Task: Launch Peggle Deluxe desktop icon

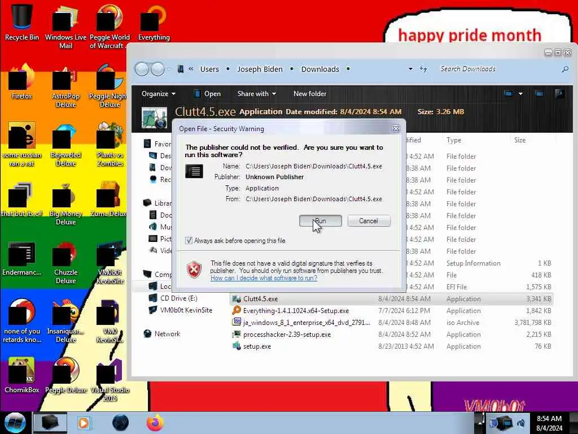Action: (x=65, y=376)
